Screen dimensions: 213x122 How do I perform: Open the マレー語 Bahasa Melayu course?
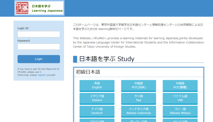tap(180, 111)
